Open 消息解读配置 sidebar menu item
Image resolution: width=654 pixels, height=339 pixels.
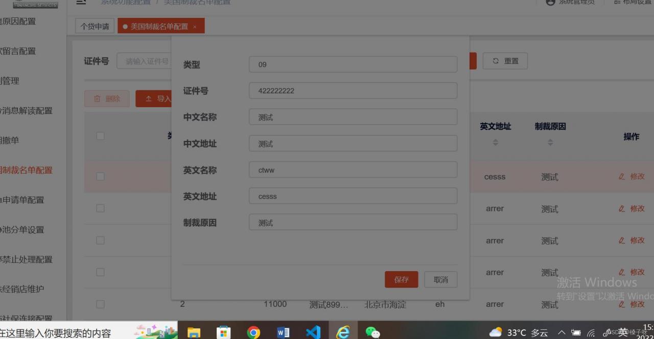[x=26, y=110]
